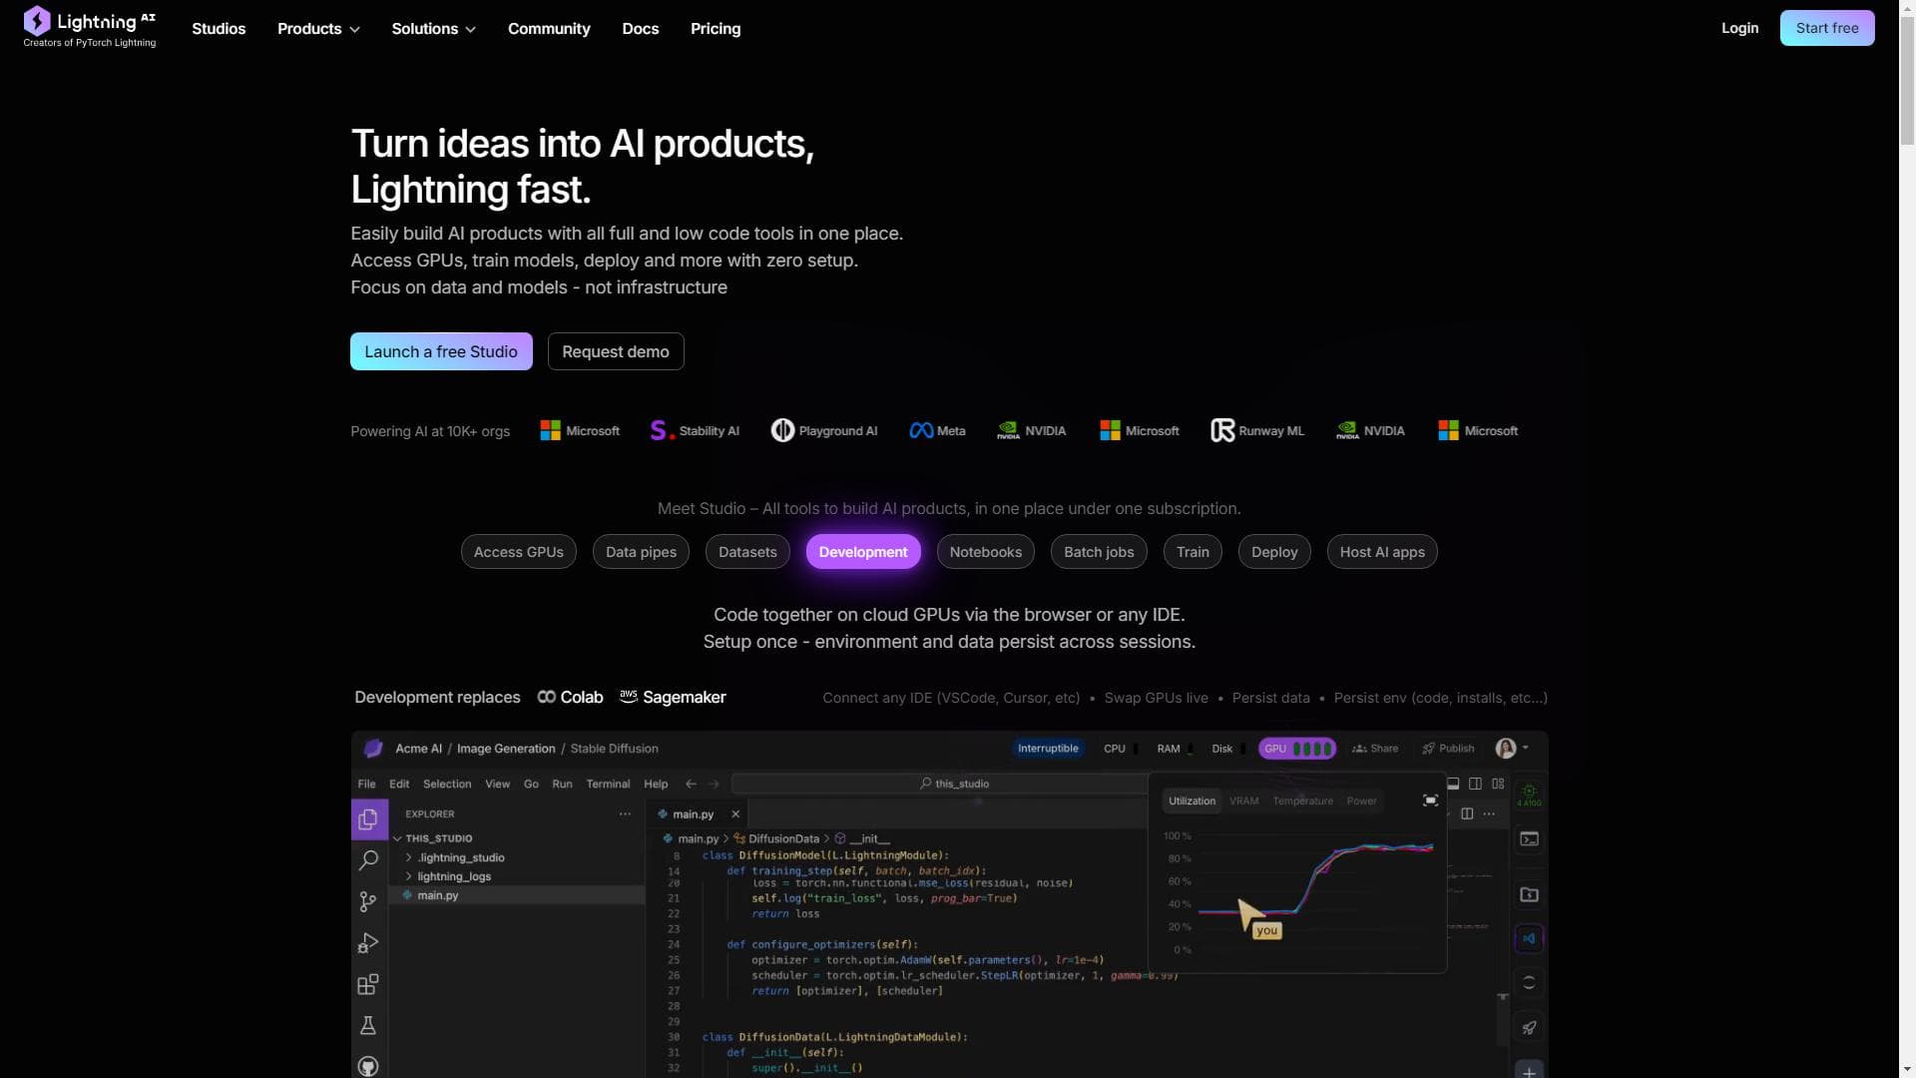
Task: Toggle the GPU utilization indicator pill
Action: [x=1296, y=749]
